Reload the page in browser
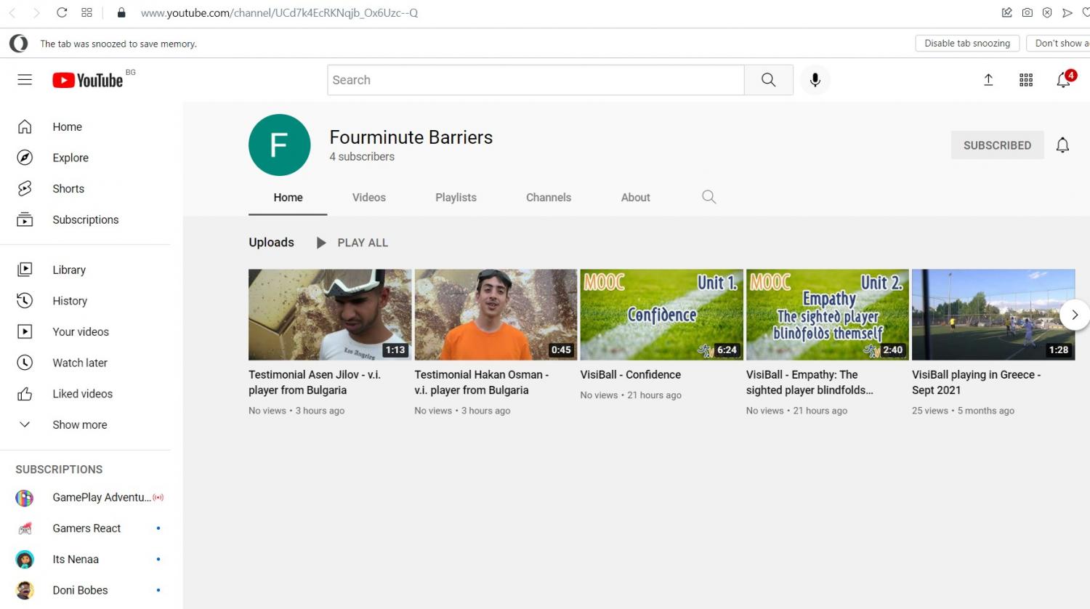This screenshot has height=609, width=1090. [x=62, y=12]
